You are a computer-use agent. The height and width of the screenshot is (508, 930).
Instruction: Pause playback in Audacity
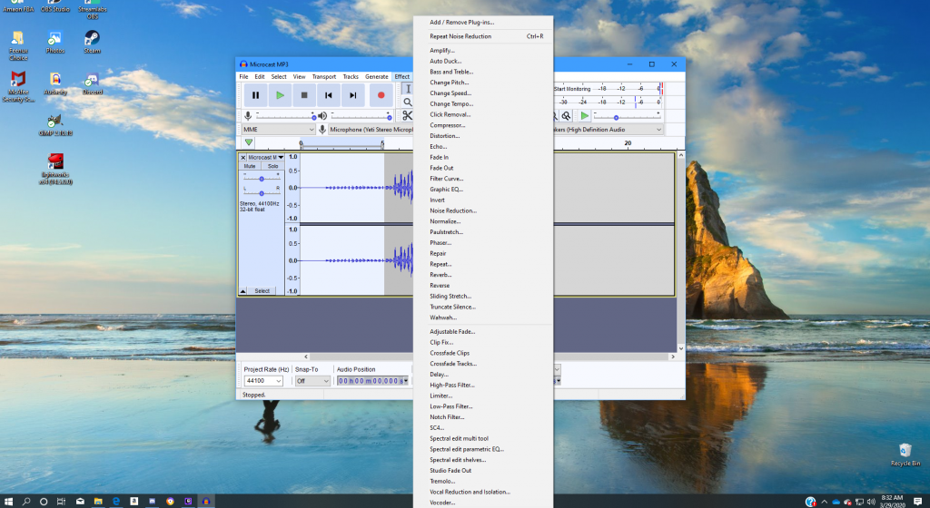pos(255,95)
